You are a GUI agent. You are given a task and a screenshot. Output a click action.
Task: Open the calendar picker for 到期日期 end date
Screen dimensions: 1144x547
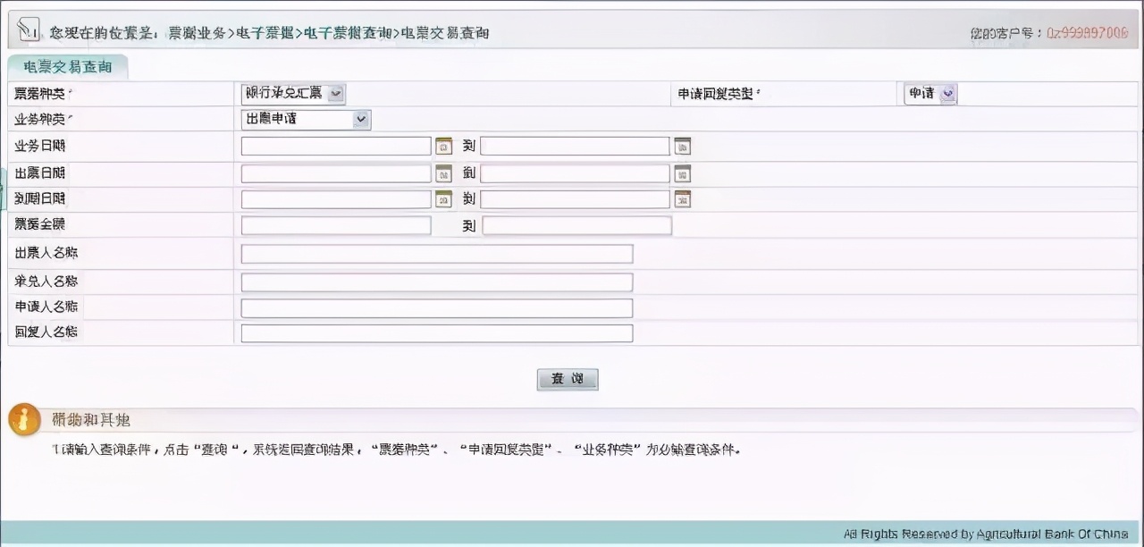[683, 198]
